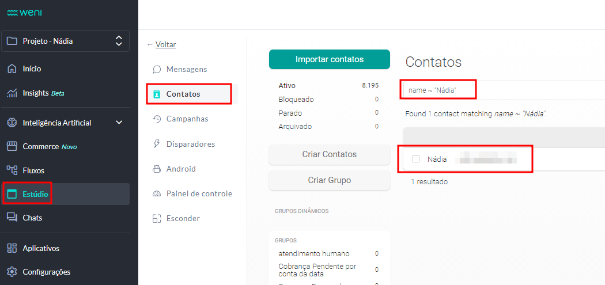Click the contact search query field
The width and height of the screenshot is (605, 285).
(501, 90)
